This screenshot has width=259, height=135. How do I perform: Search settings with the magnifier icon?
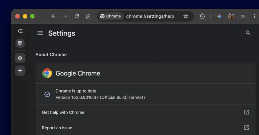248,33
